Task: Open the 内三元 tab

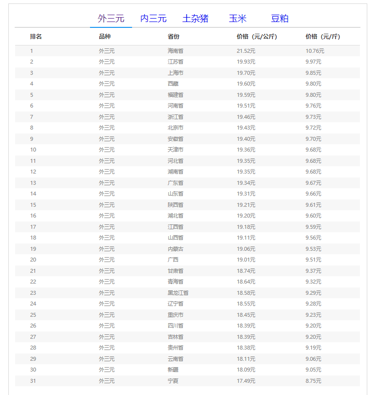Action: [x=153, y=19]
